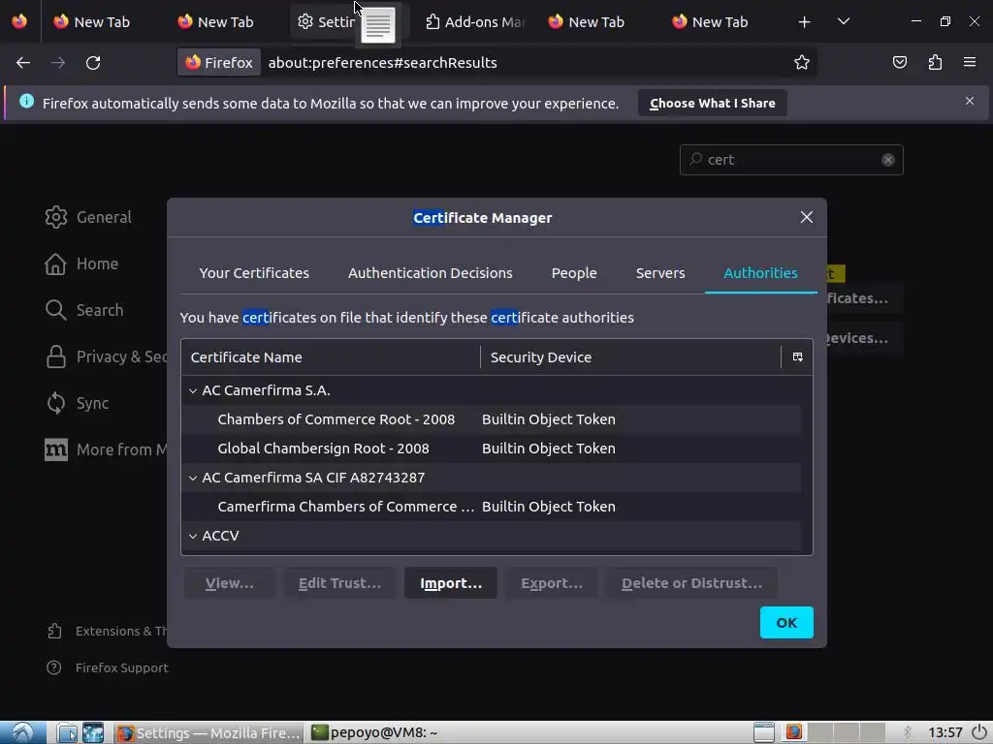Sort by Certificate Name column header
This screenshot has width=993, height=744.
[x=331, y=357]
